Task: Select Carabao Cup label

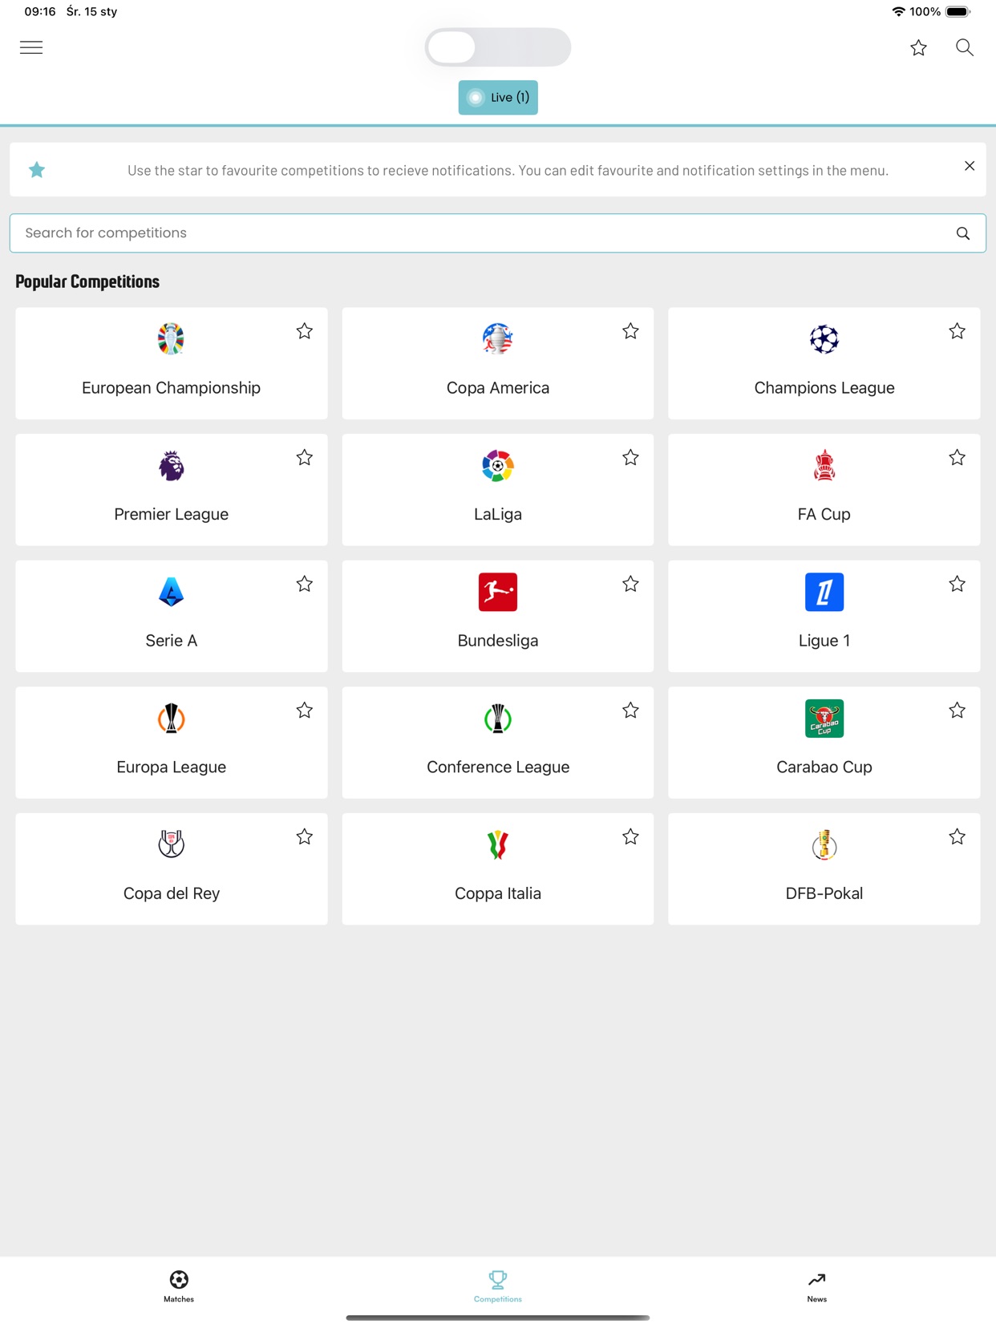Action: pyautogui.click(x=824, y=767)
